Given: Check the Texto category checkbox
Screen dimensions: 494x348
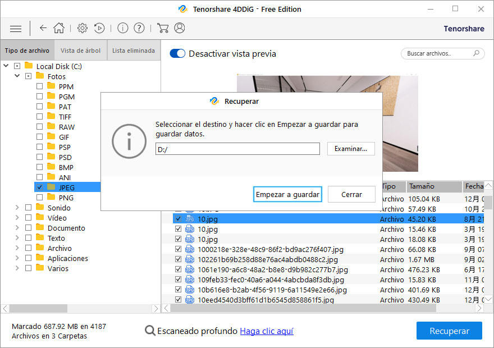Looking at the screenshot, I should (29, 238).
